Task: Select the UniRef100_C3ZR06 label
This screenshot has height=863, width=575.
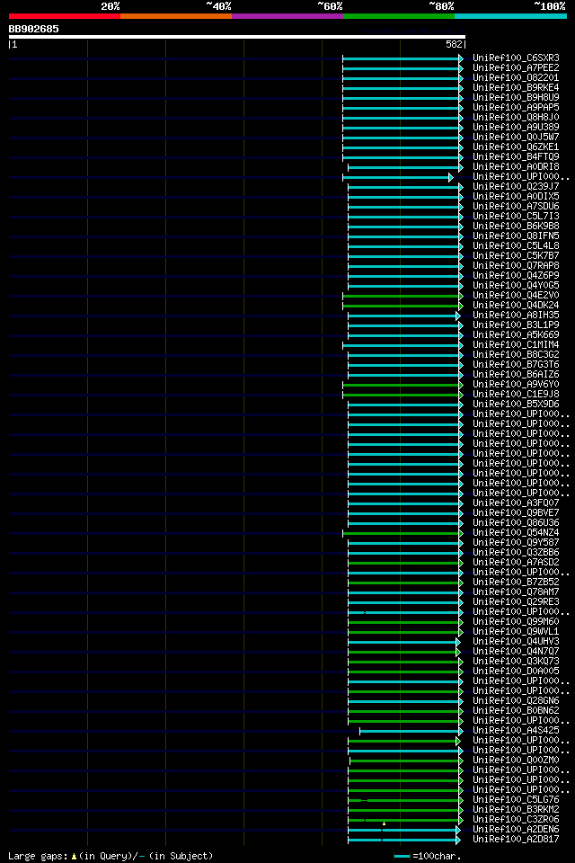Action: click(516, 820)
